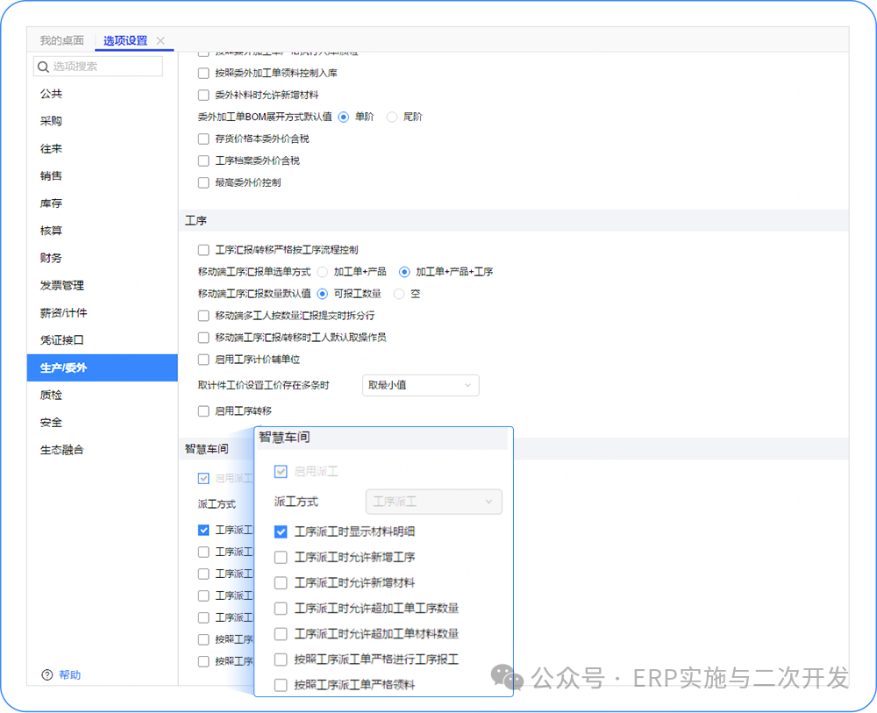Switch to the 我的桌面 tab
Screen dimensions: 877x713
click(62, 41)
